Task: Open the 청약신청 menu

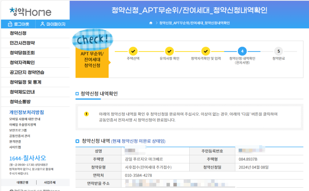Action: (x=35, y=33)
